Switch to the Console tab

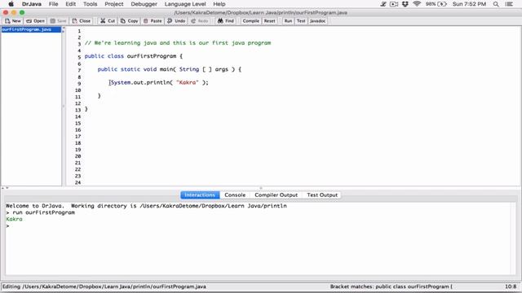pyautogui.click(x=235, y=195)
